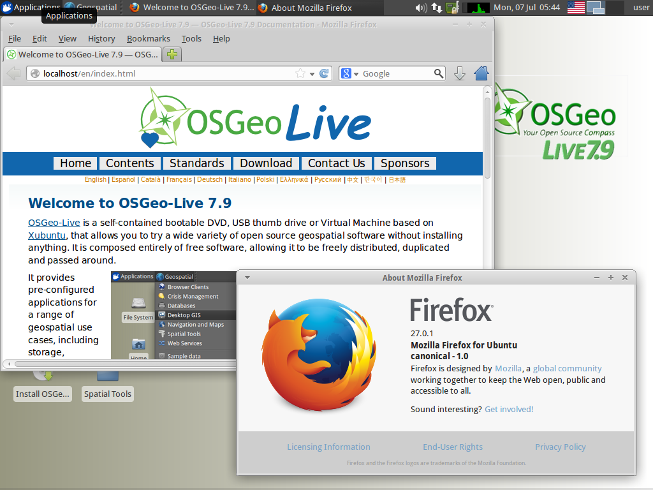Click the Google search input field
This screenshot has height=490, width=653.
coord(397,74)
